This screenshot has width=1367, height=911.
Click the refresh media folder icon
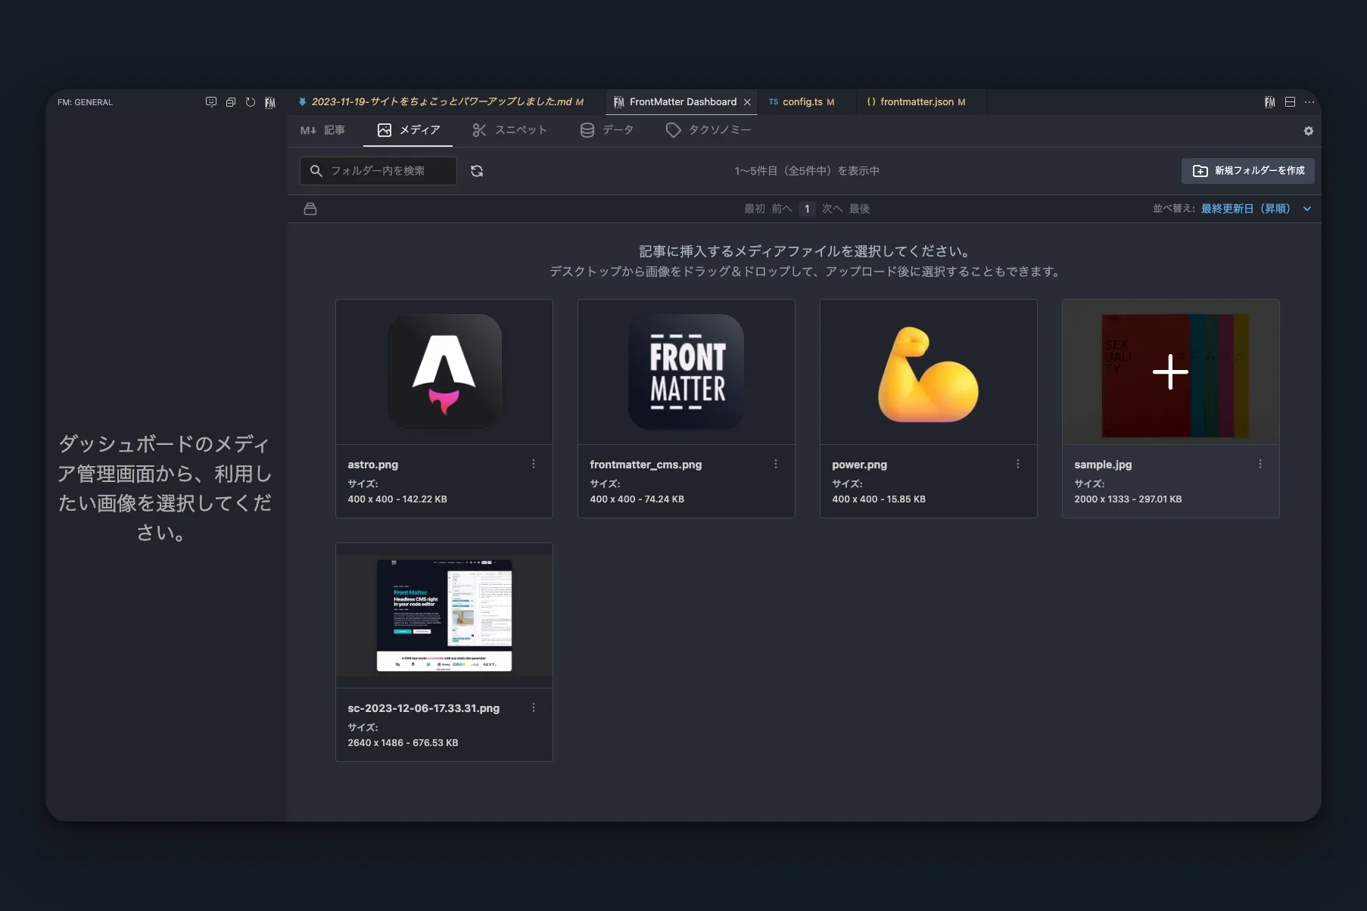pyautogui.click(x=477, y=171)
